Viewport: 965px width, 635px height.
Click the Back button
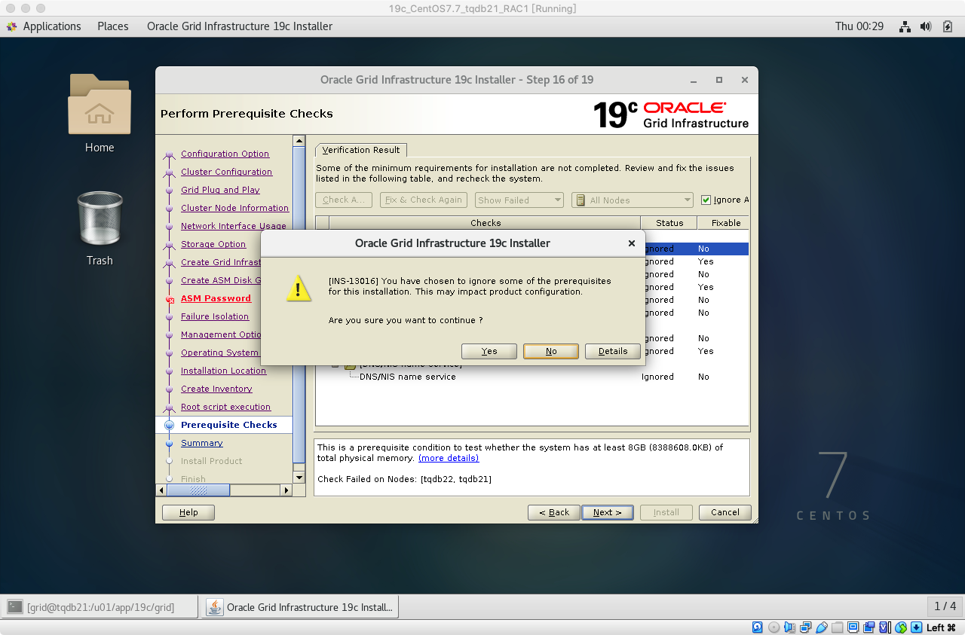[554, 512]
